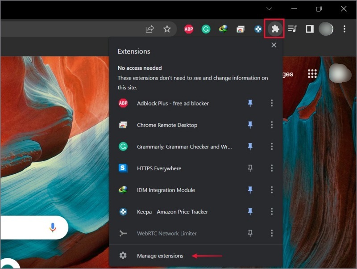Pin WebRTC Network Limiter to the toolbar

coord(250,233)
